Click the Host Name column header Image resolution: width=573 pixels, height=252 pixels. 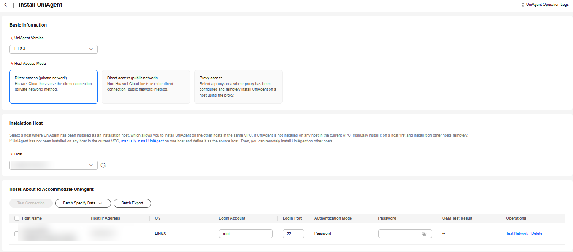(x=32, y=218)
